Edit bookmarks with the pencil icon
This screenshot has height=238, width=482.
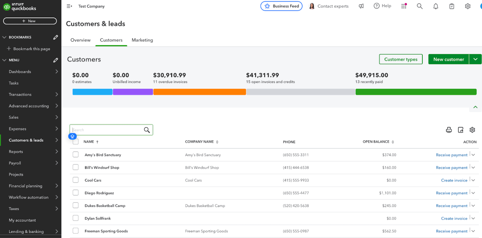[x=56, y=37]
